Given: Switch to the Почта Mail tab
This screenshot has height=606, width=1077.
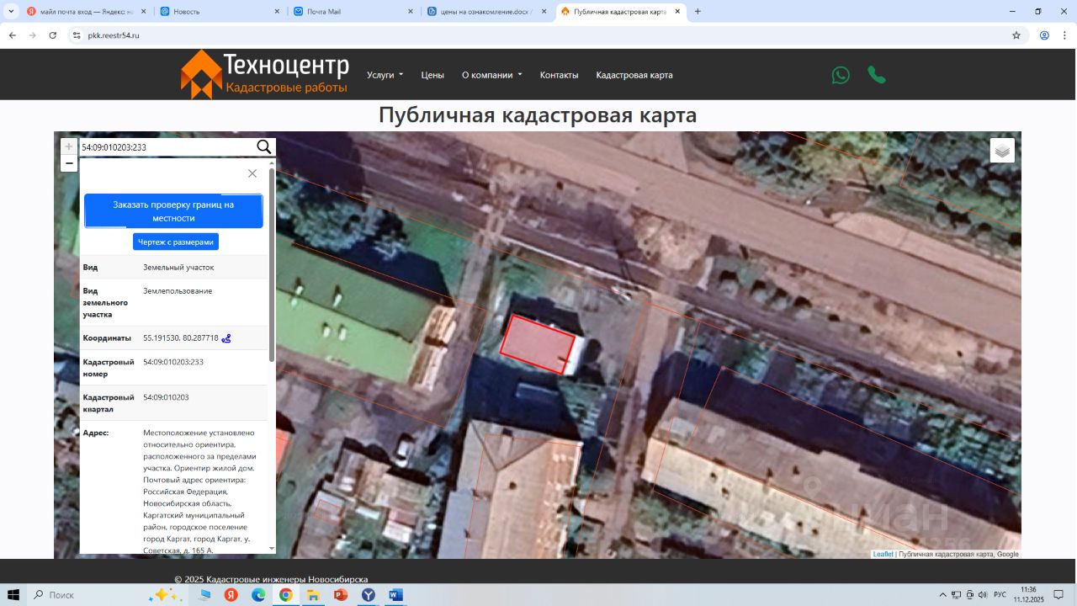Looking at the screenshot, I should tap(353, 12).
